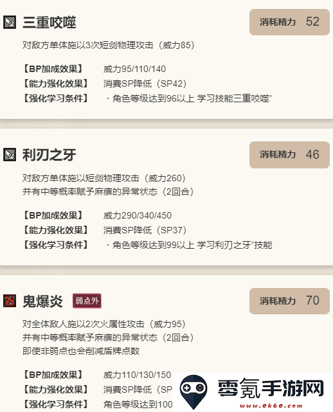Click the www.ok60.com URL text
This screenshot has height=412, width=333.
click(271, 406)
